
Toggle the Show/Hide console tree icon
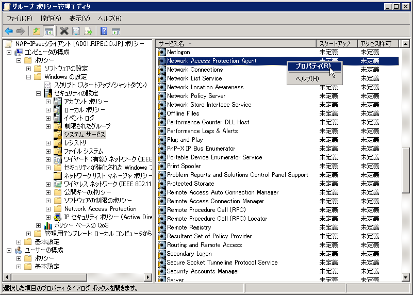(x=48, y=31)
